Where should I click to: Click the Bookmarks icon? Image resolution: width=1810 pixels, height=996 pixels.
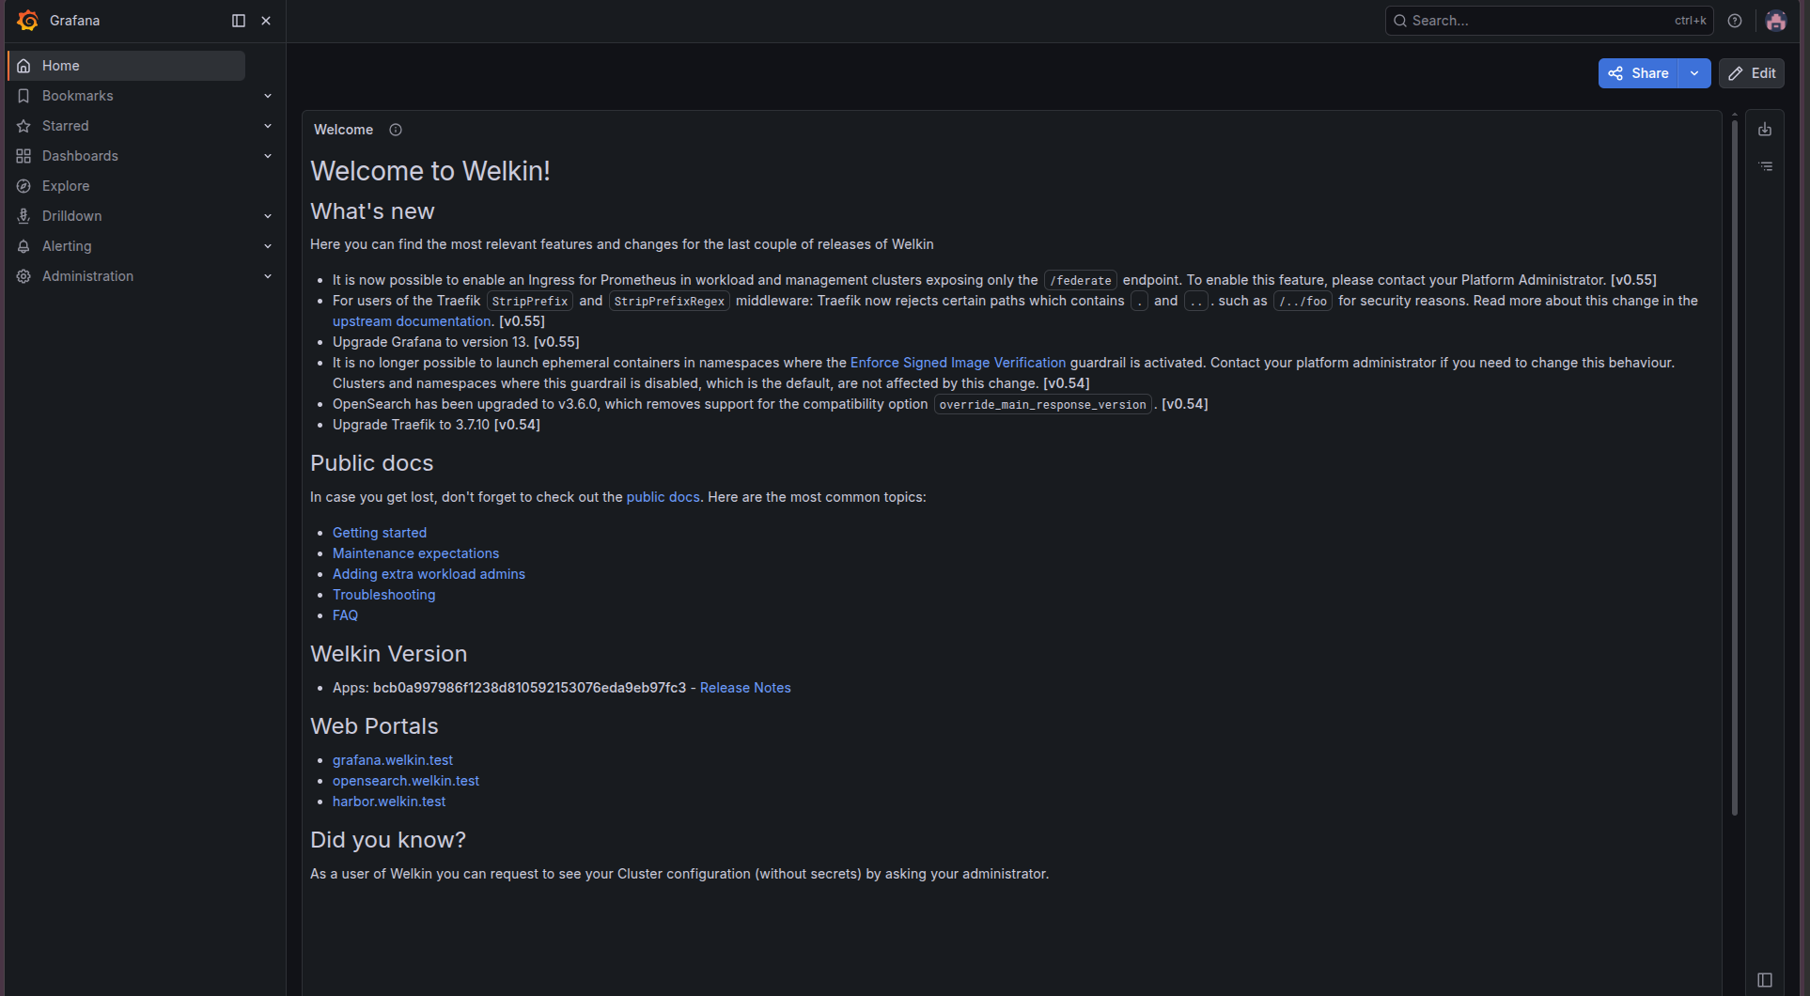23,96
